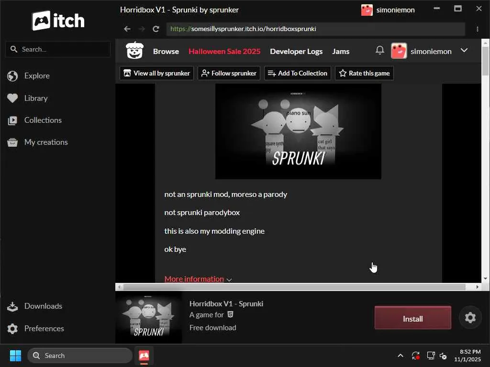Click 'this is also my modding engine' text
490x367 pixels.
click(214, 231)
